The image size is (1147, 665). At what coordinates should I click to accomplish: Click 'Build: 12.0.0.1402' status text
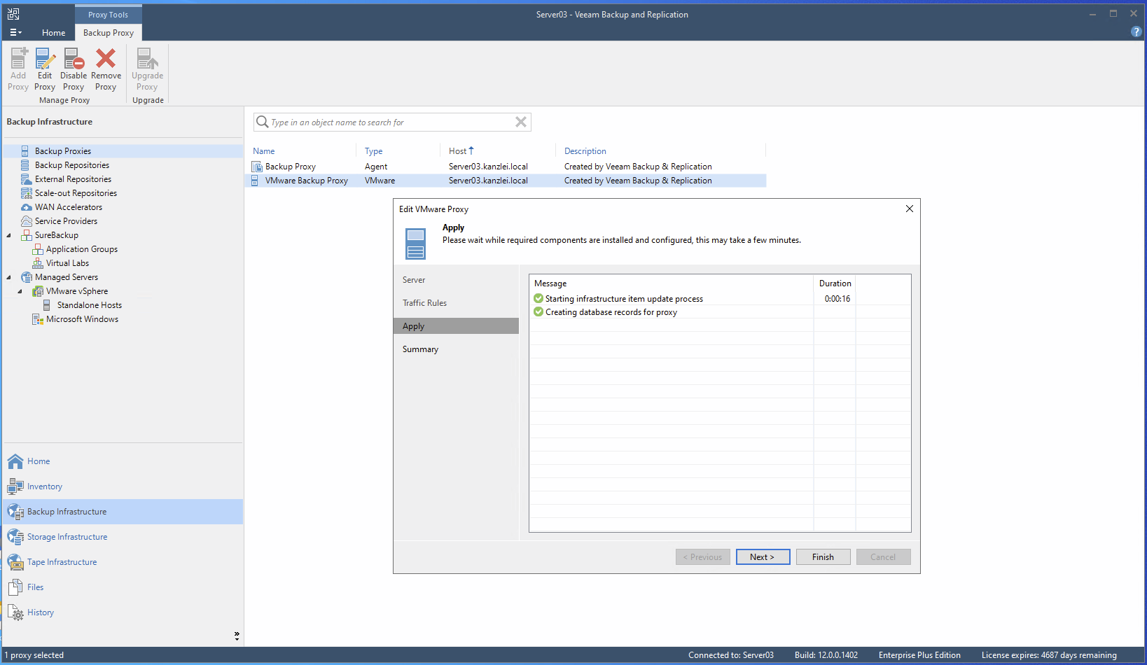tap(826, 655)
